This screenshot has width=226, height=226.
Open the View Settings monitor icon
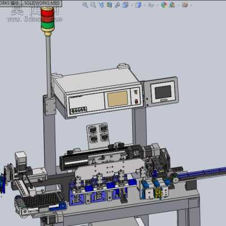[x=185, y=5]
